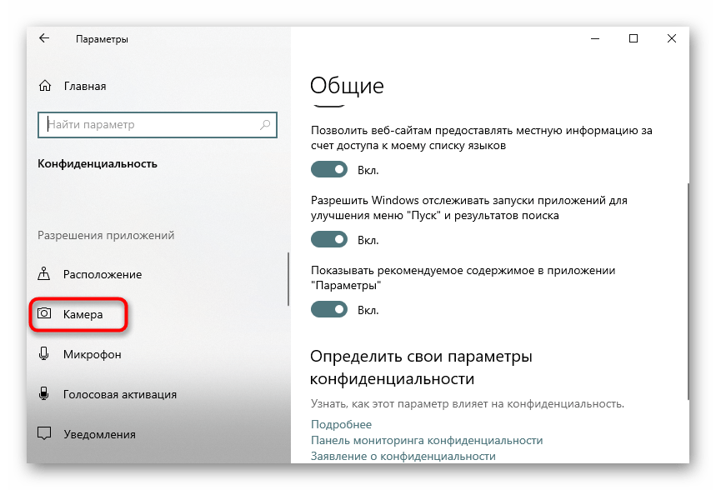Open Панель мониторинга конфиденциальности link
This screenshot has height=490, width=716.
(427, 440)
